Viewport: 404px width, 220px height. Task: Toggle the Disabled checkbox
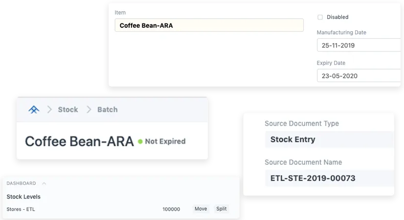click(x=320, y=17)
